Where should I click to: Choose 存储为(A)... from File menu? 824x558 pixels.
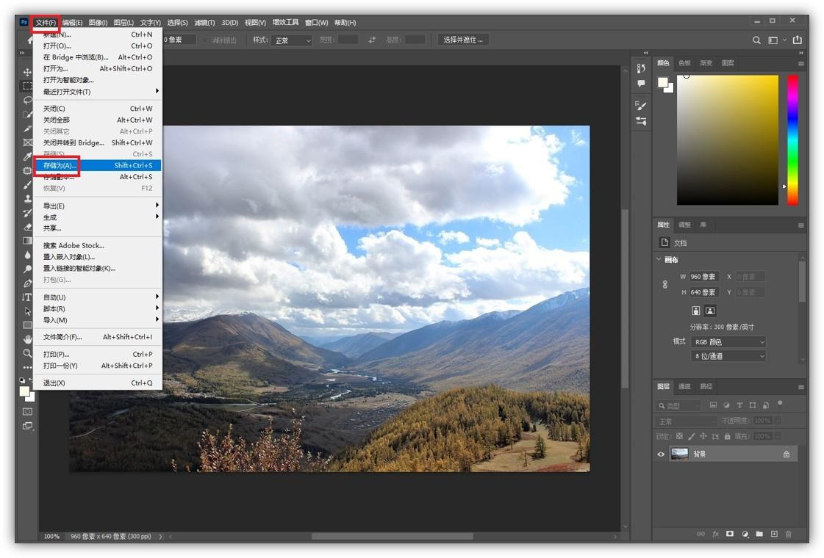[60, 166]
